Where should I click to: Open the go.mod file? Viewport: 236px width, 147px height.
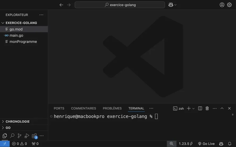(24, 29)
